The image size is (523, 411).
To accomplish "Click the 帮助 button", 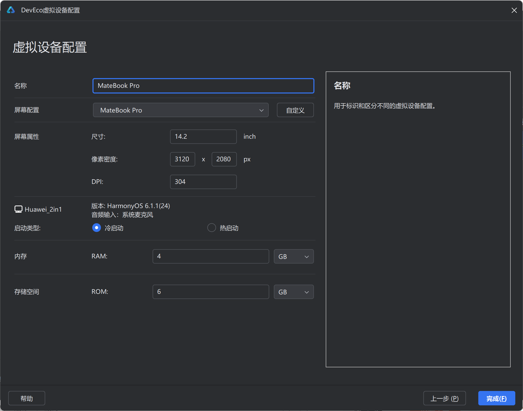I will pyautogui.click(x=27, y=398).
